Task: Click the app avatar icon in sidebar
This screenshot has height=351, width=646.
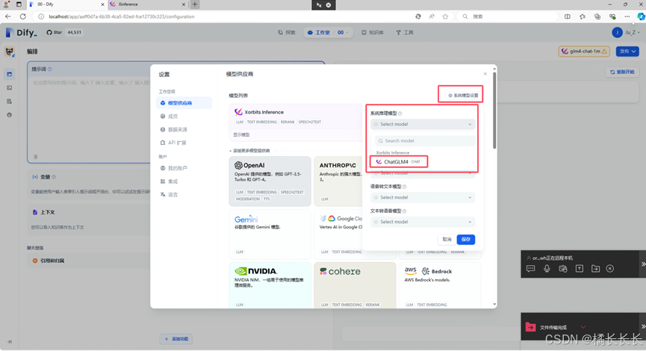Action: tap(10, 52)
